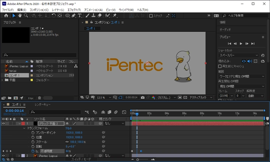Activate the Puppet Pin tool
Screen dimensions: 270x162
115,16
